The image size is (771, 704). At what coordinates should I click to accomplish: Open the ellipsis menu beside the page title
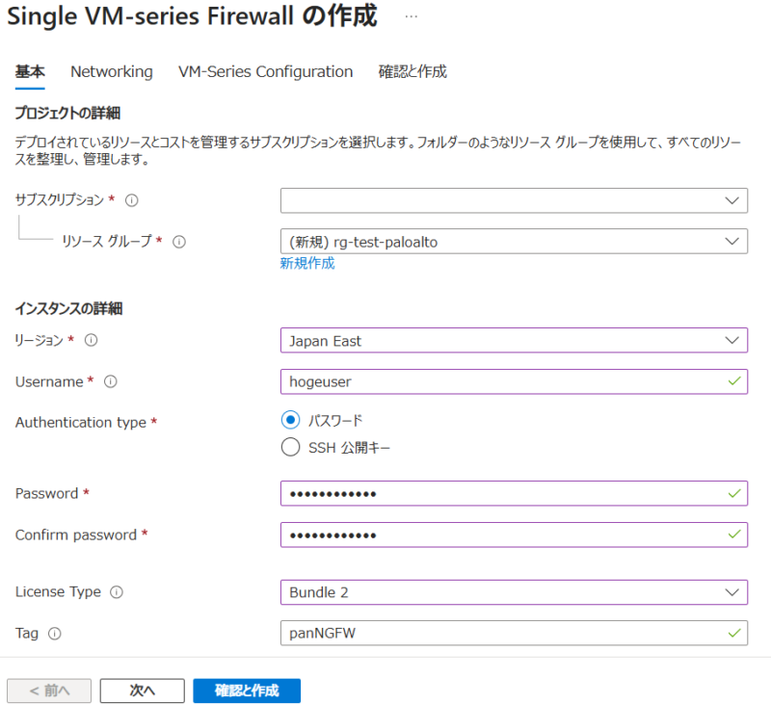coord(412,16)
